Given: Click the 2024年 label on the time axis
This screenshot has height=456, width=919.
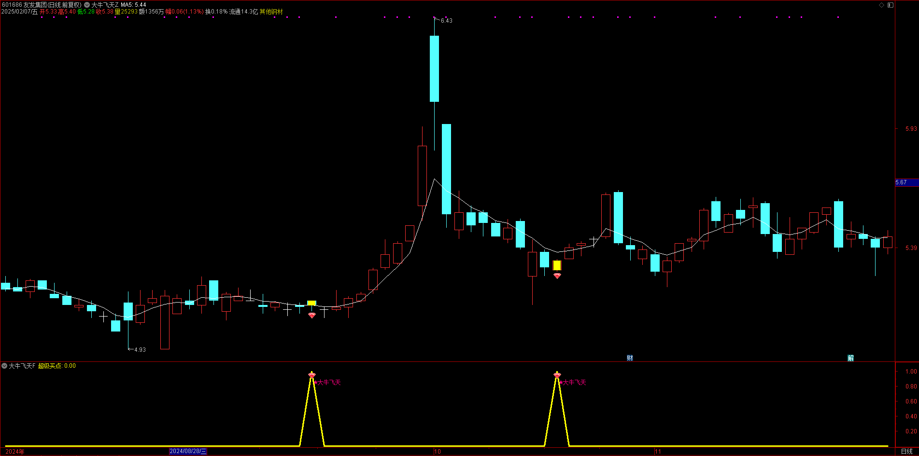Looking at the screenshot, I should pyautogui.click(x=15, y=452).
